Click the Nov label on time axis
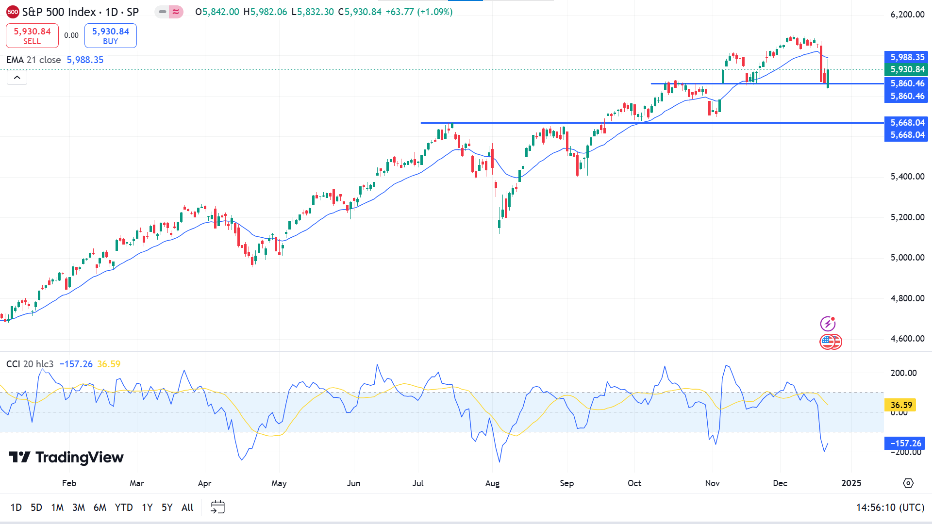The width and height of the screenshot is (932, 524). pos(712,483)
